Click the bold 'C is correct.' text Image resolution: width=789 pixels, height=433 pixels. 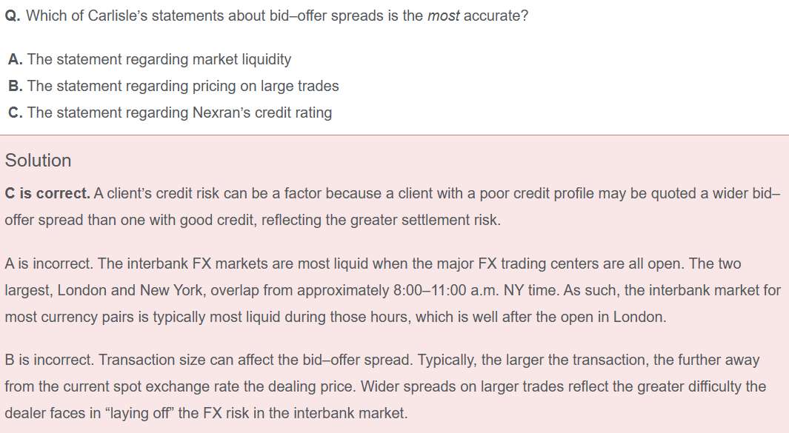click(47, 193)
